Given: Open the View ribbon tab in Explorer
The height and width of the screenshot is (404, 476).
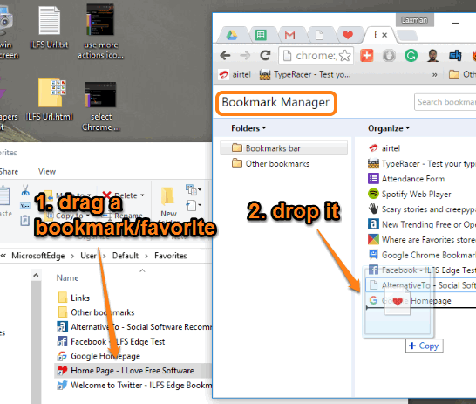Looking at the screenshot, I should tap(47, 172).
